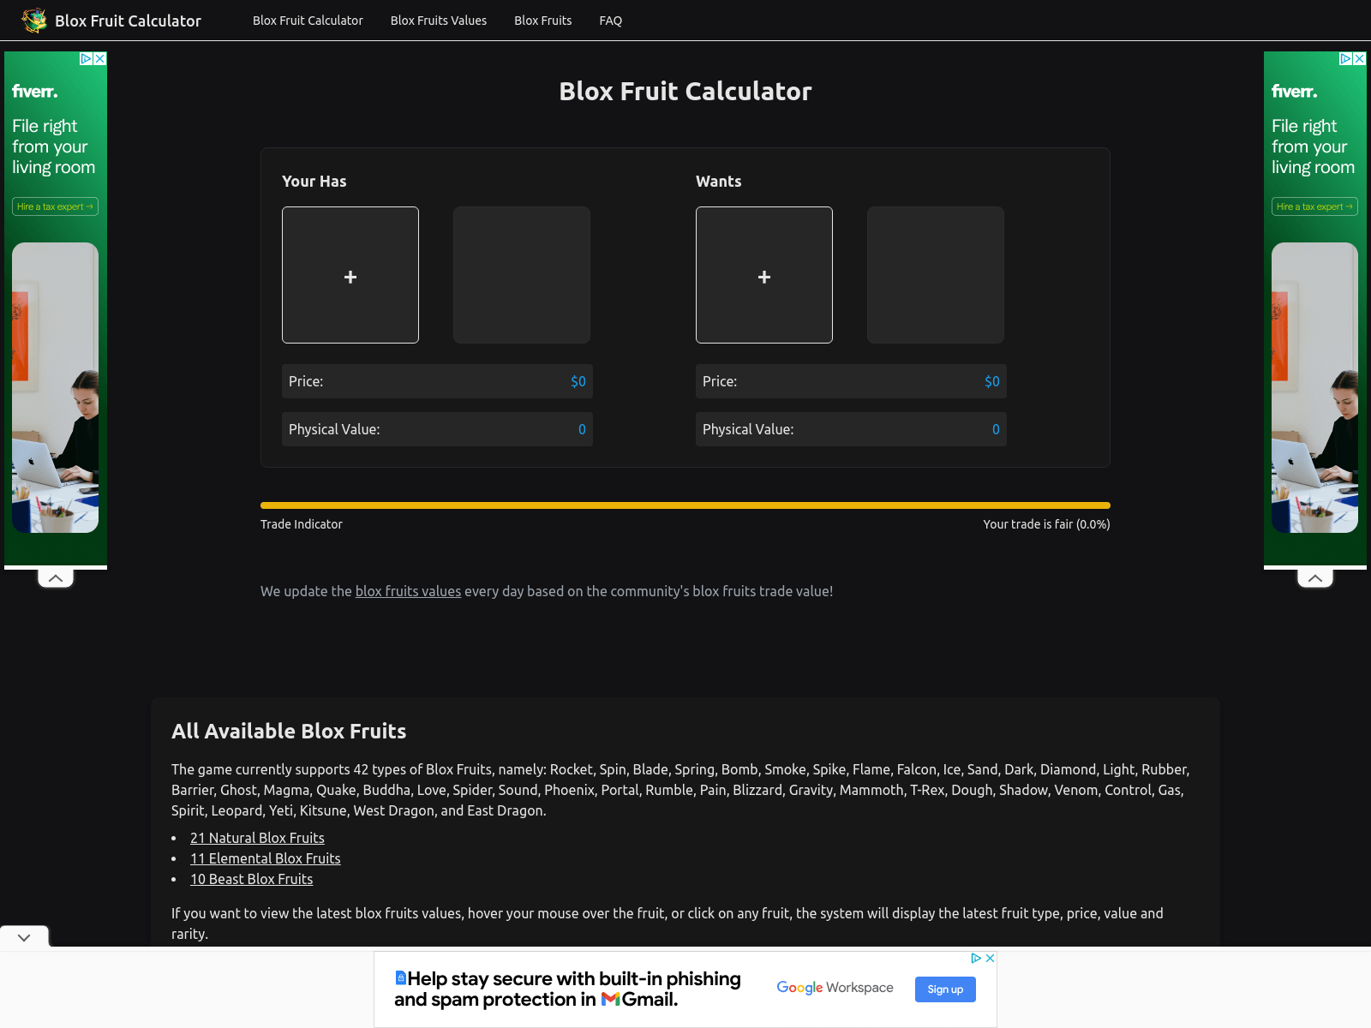Click the Blox Fruit Calculator logo icon
Screen dimensions: 1371x1028
coord(34,20)
